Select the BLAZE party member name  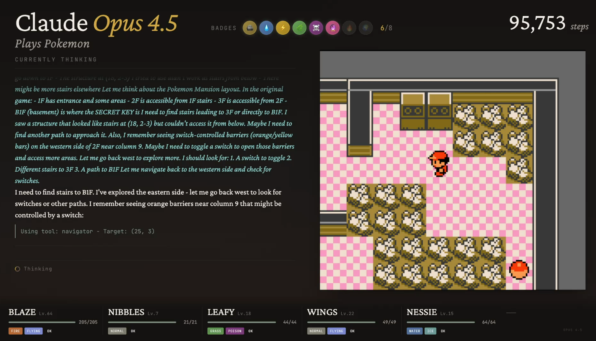(22, 312)
